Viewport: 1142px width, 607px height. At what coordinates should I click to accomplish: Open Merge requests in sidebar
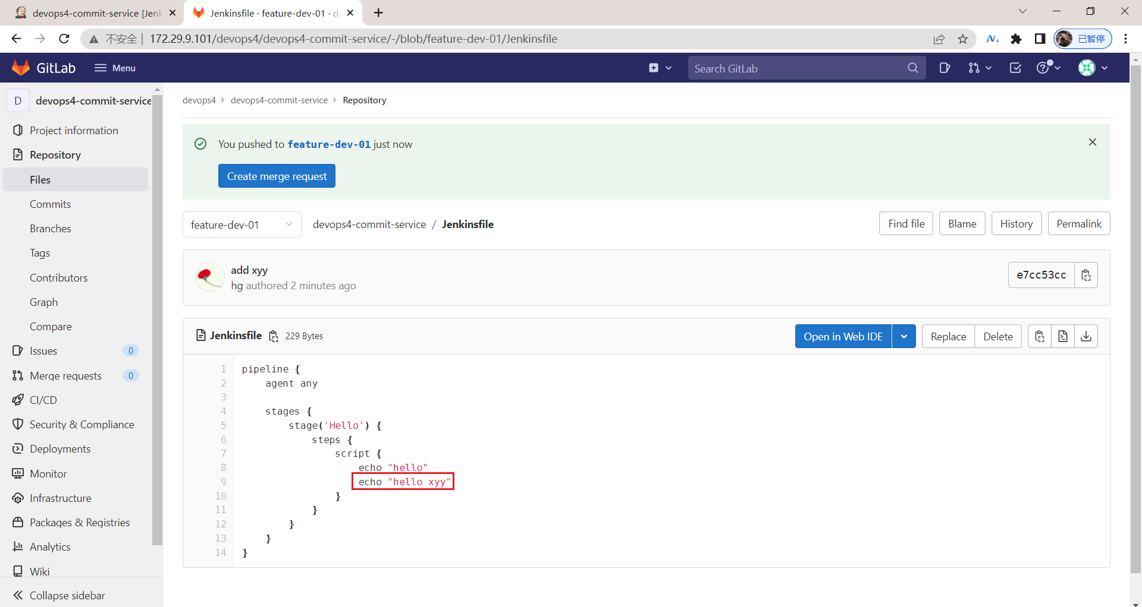click(x=76, y=375)
